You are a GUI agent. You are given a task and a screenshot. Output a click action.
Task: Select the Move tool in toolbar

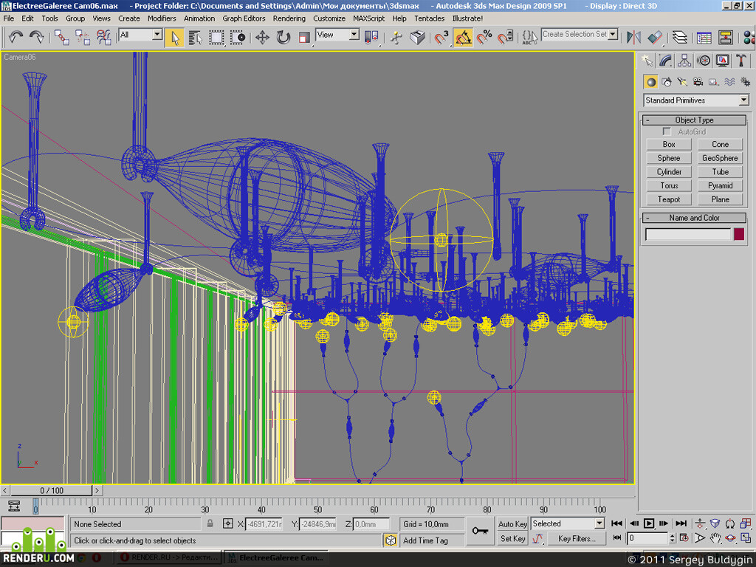point(262,37)
